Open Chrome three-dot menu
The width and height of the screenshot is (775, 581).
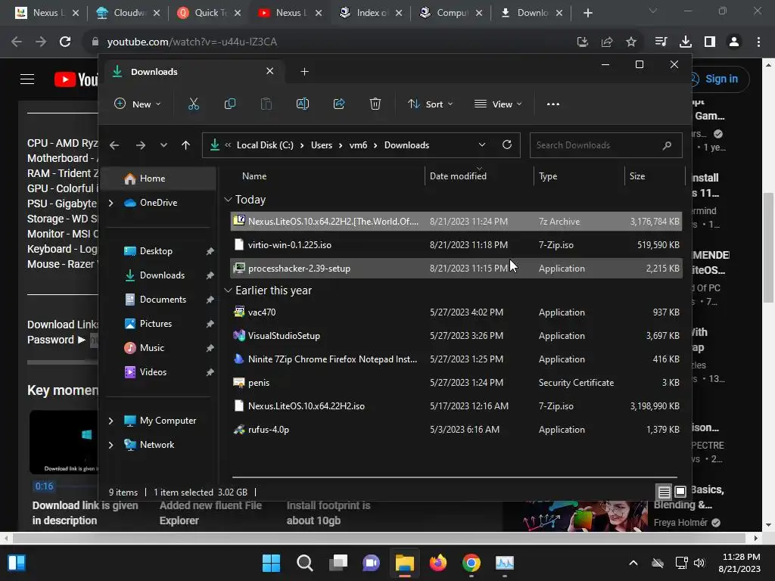(x=758, y=42)
